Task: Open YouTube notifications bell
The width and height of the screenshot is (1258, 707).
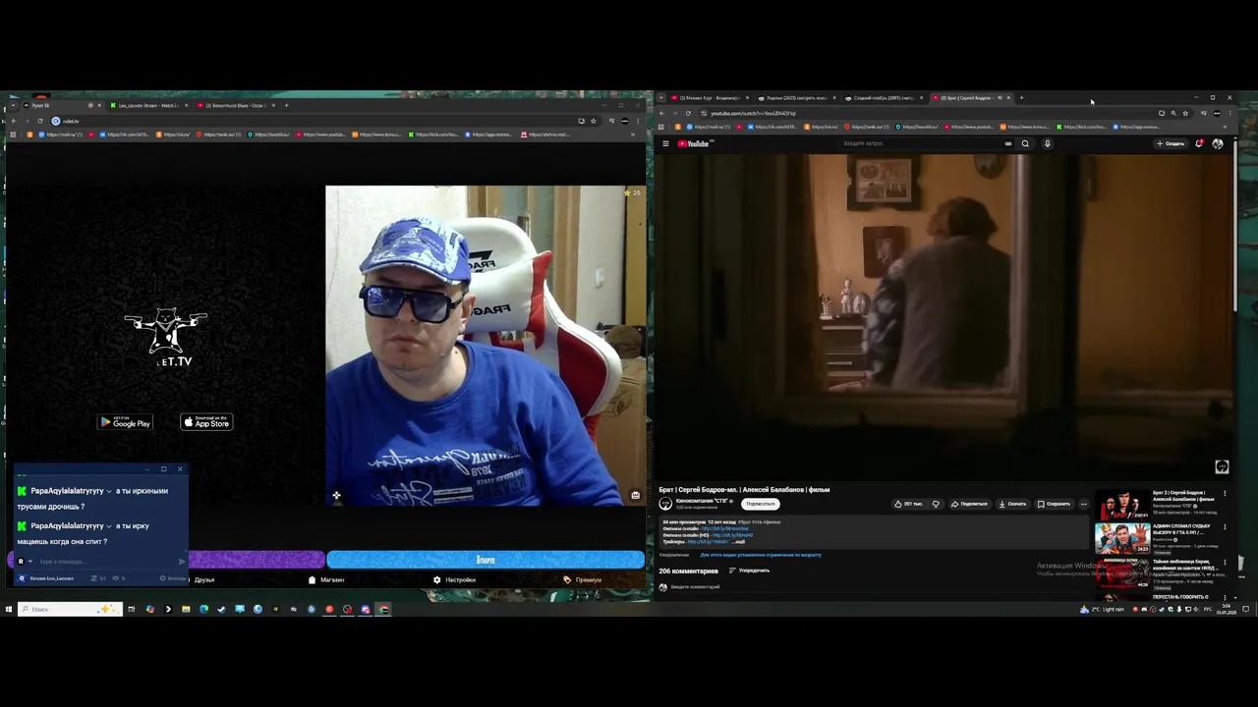Action: [1199, 143]
